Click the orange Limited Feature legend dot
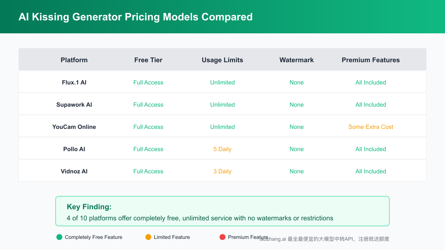Screen dimensions: 445x250 tap(148, 237)
